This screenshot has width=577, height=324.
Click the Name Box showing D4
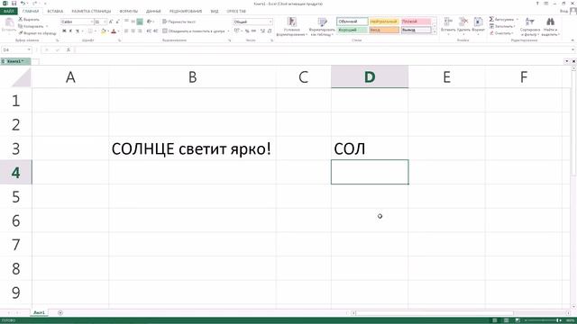click(16, 49)
